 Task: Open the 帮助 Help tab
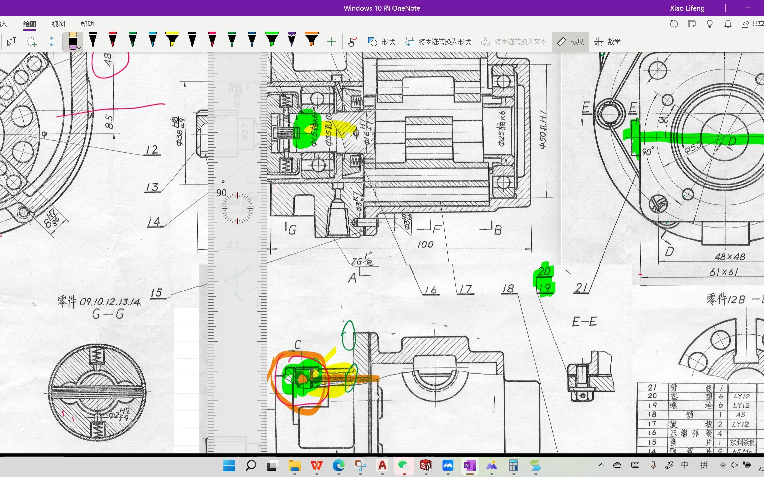pyautogui.click(x=87, y=24)
